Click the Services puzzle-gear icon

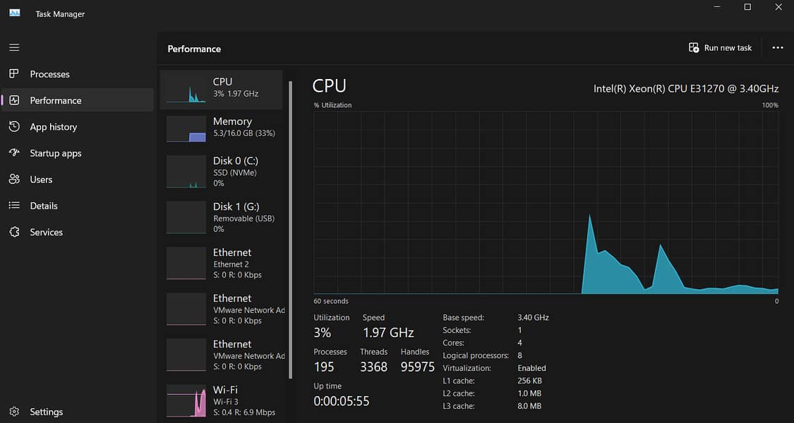tap(14, 232)
